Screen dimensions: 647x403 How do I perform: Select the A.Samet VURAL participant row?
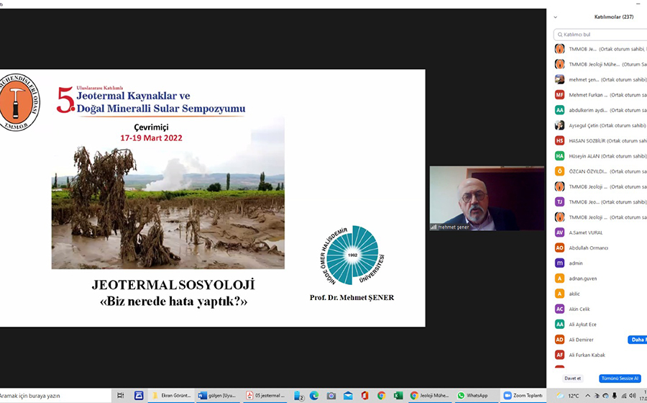point(600,232)
